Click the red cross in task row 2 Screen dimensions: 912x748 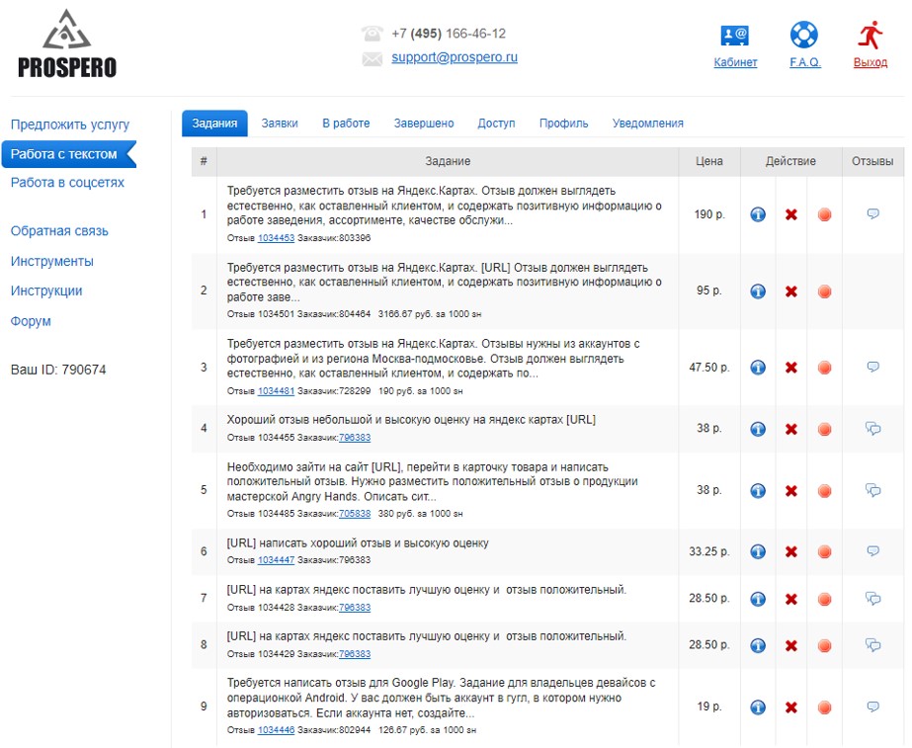pos(791,291)
